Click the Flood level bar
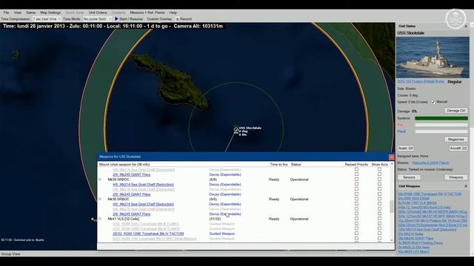The width and height of the screenshot is (474, 266). (441, 132)
